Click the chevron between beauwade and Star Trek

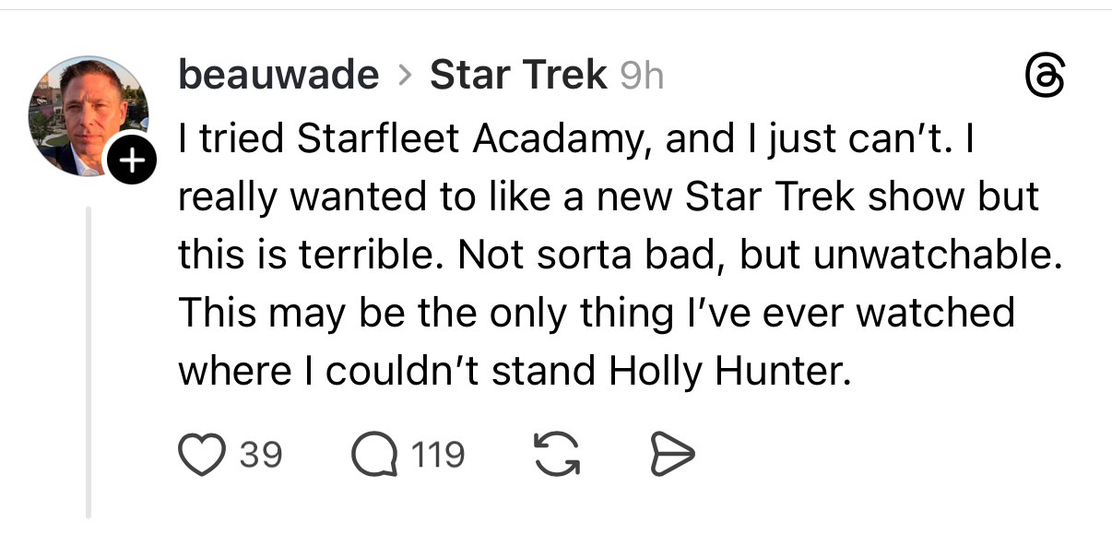click(404, 77)
